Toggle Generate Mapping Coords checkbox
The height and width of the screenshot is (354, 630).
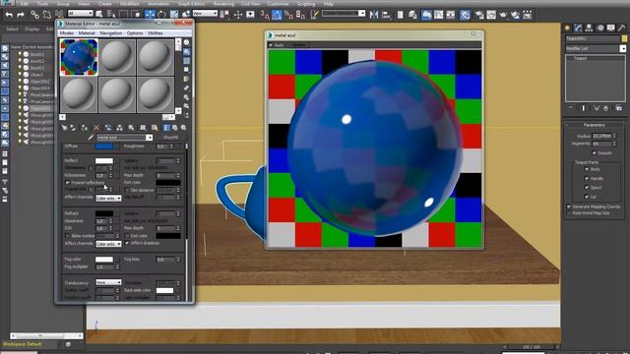click(569, 206)
